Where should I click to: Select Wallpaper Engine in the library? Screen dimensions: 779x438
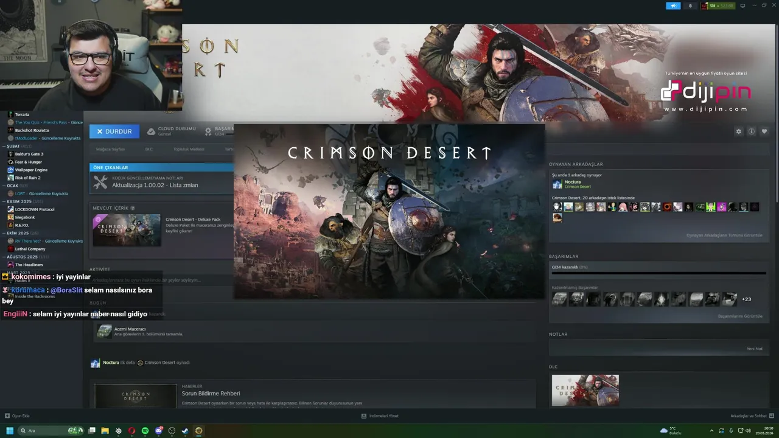[x=31, y=170]
